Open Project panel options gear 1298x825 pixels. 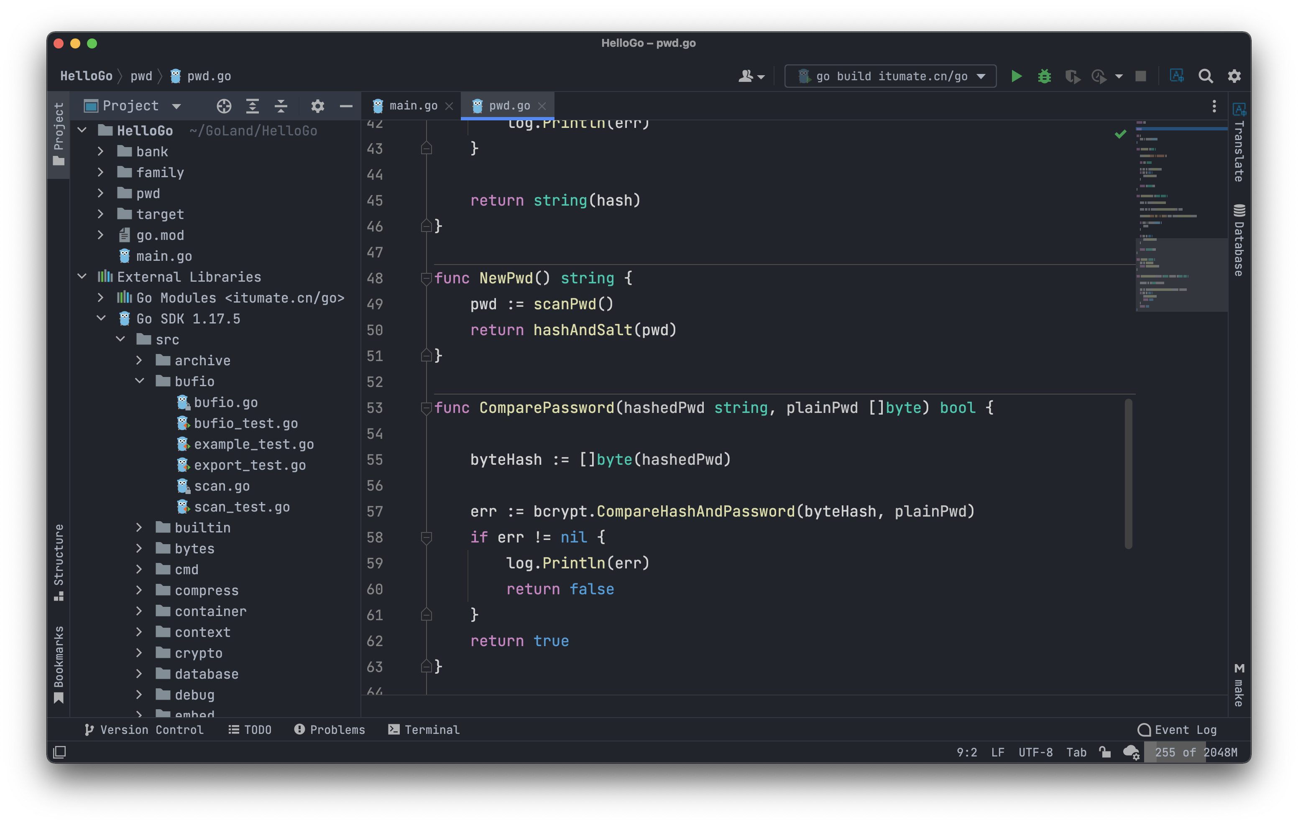tap(317, 106)
